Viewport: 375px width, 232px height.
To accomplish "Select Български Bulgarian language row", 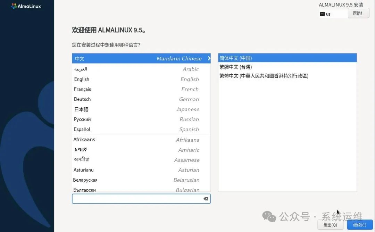I will click(x=141, y=189).
